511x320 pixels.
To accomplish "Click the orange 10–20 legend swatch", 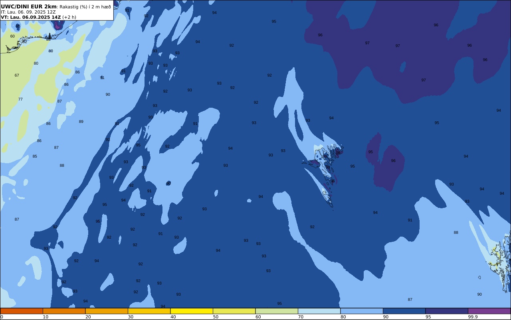I will tap(64, 311).
